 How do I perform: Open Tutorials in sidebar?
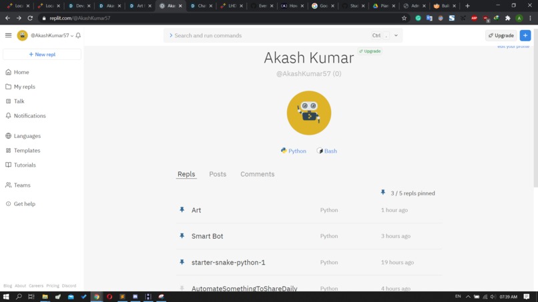coord(21,165)
